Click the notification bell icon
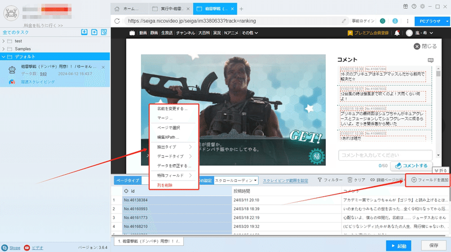This screenshot has height=252, width=451. coord(397,33)
